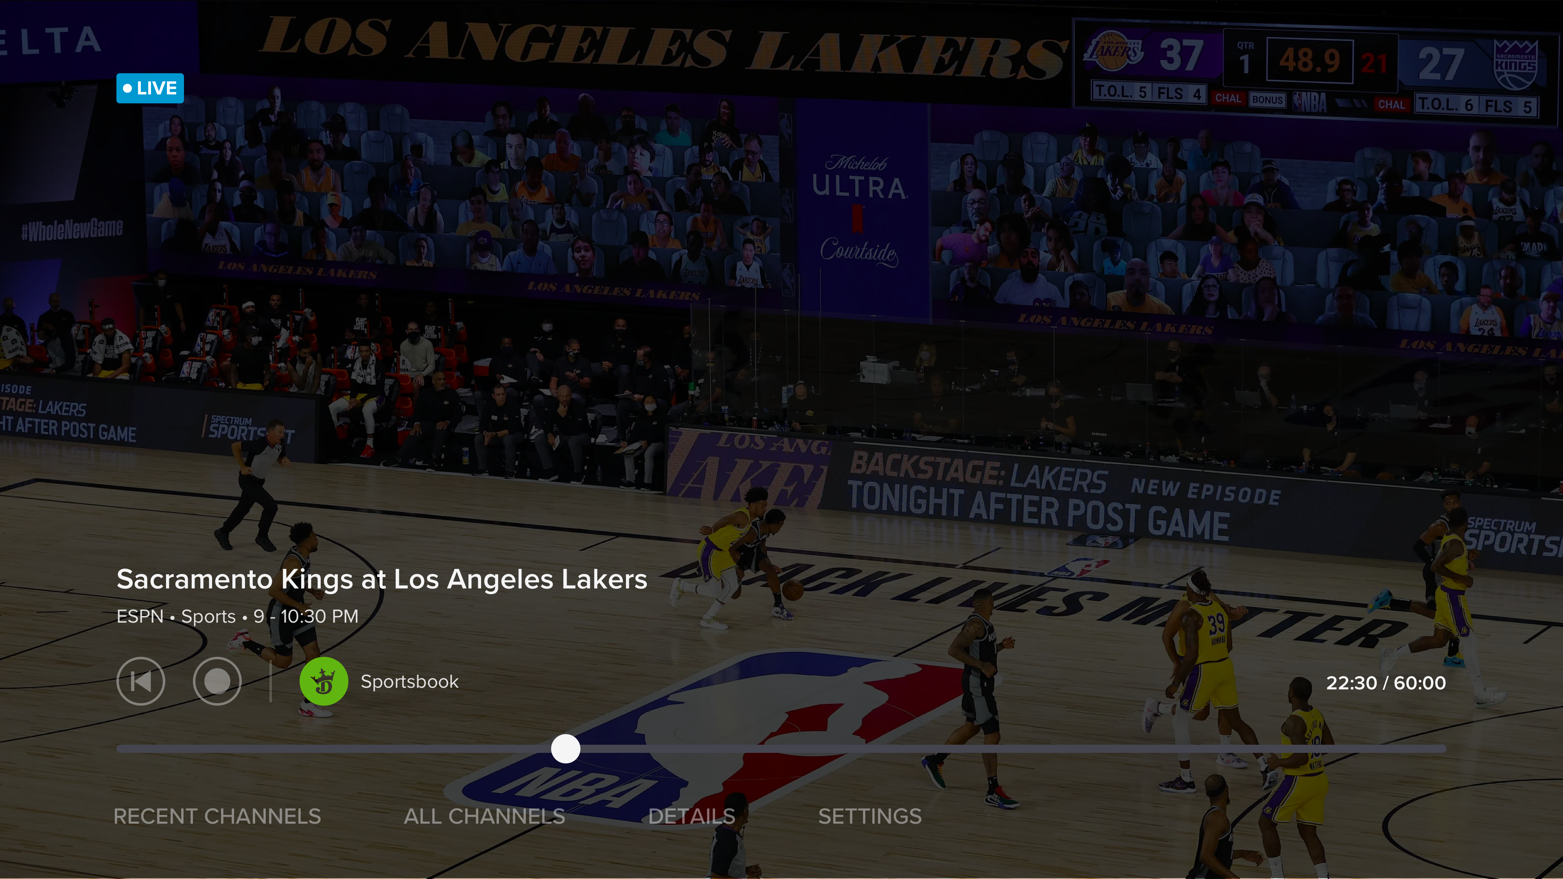Click the ESPN Sports 9 - 10:30 PM info line

(237, 617)
